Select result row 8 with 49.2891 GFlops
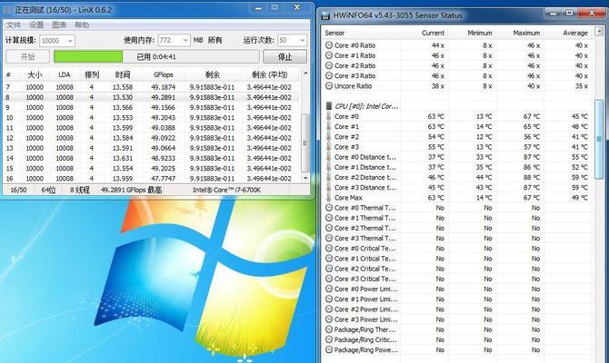 click(152, 97)
